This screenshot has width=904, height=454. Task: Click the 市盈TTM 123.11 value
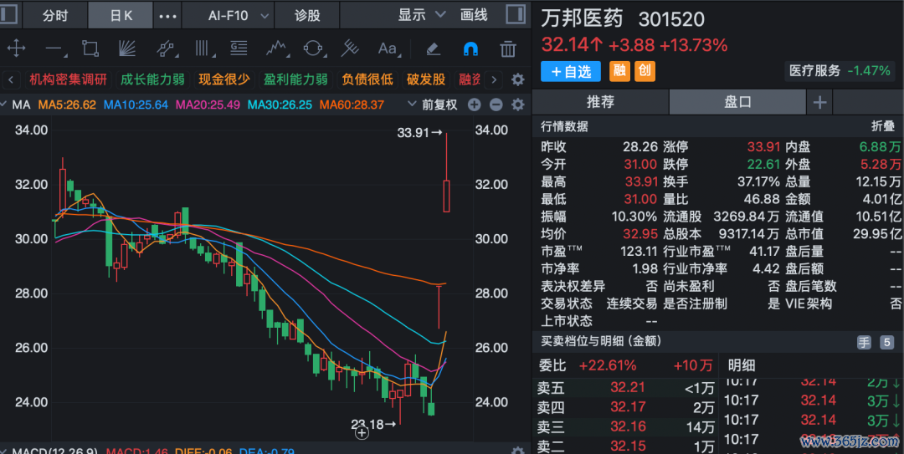[x=639, y=251]
